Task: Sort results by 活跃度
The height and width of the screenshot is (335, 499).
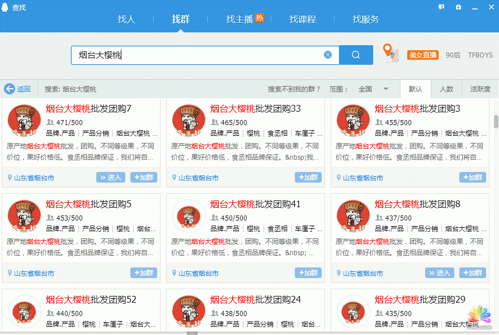Action: coord(480,89)
